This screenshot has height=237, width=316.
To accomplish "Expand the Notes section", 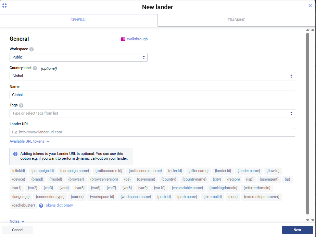I will (17, 221).
